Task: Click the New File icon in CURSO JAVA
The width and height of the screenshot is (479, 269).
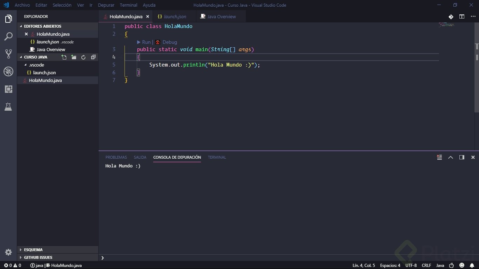Action: point(64,57)
